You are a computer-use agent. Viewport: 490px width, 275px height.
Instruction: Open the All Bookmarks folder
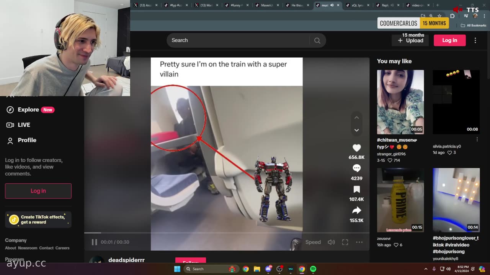474,26
